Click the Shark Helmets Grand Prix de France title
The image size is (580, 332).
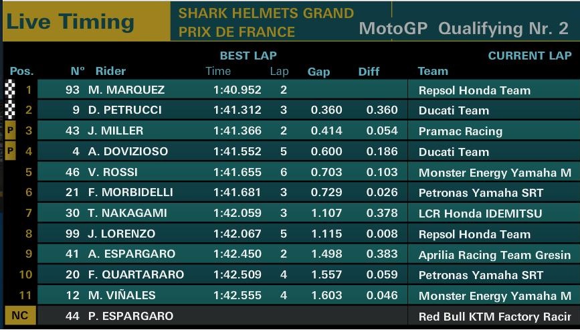(x=266, y=22)
